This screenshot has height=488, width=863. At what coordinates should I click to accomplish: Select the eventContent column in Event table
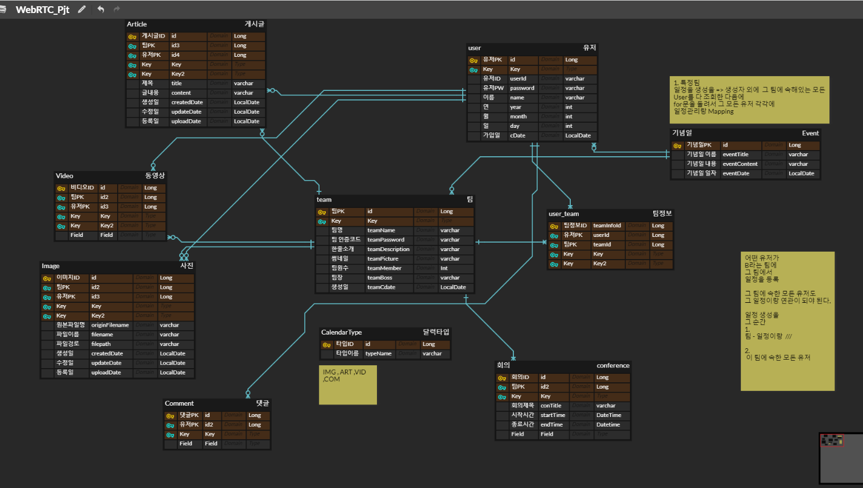(740, 164)
